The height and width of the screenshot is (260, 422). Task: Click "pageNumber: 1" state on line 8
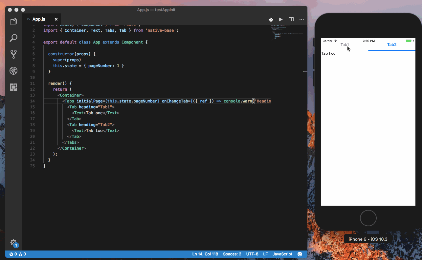[x=104, y=66]
